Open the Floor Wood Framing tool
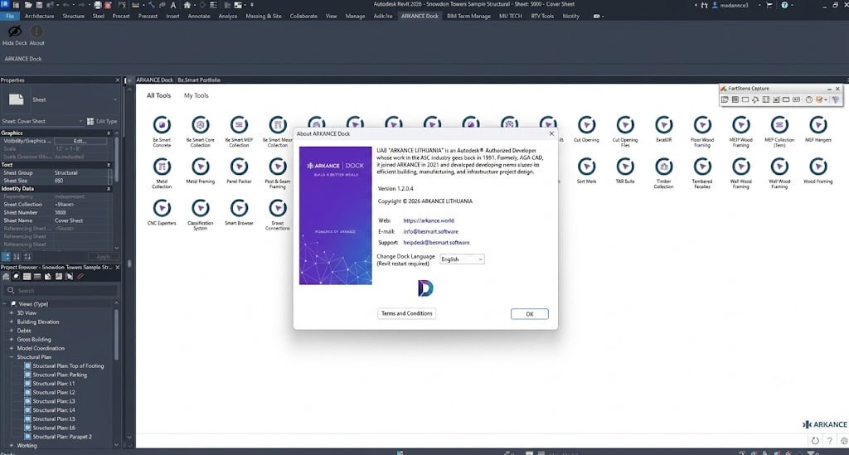 [702, 125]
